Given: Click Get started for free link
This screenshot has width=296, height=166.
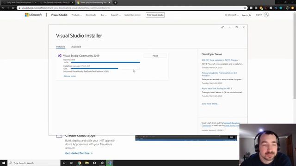Looking at the screenshot, I should (79, 153).
